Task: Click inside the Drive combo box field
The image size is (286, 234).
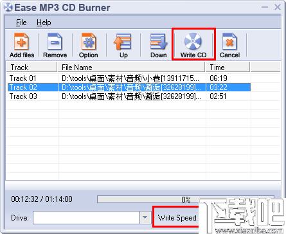Action: pyautogui.click(x=86, y=218)
